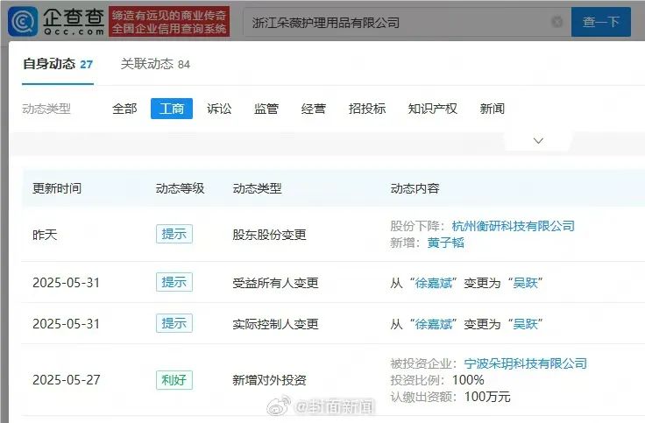Select the 100% investment ratio value
This screenshot has height=423, width=645.
(x=468, y=380)
